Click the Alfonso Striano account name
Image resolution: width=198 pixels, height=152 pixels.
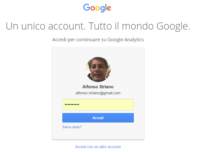(x=98, y=87)
